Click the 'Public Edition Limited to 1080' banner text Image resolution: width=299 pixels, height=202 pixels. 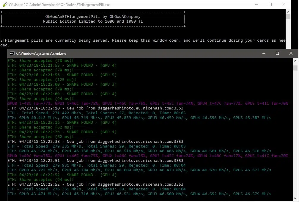point(93,21)
